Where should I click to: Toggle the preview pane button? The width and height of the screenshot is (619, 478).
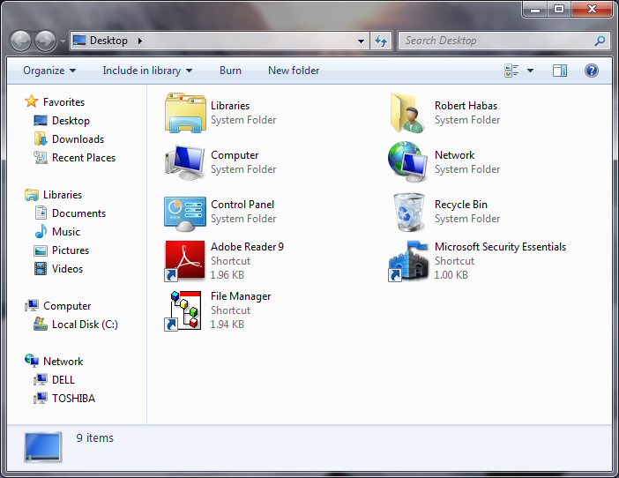[560, 71]
